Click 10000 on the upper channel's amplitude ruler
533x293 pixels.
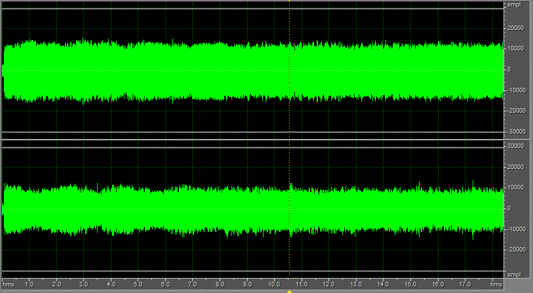pos(516,49)
